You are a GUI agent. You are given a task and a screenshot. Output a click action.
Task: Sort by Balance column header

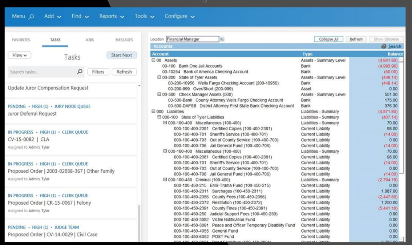(395, 54)
